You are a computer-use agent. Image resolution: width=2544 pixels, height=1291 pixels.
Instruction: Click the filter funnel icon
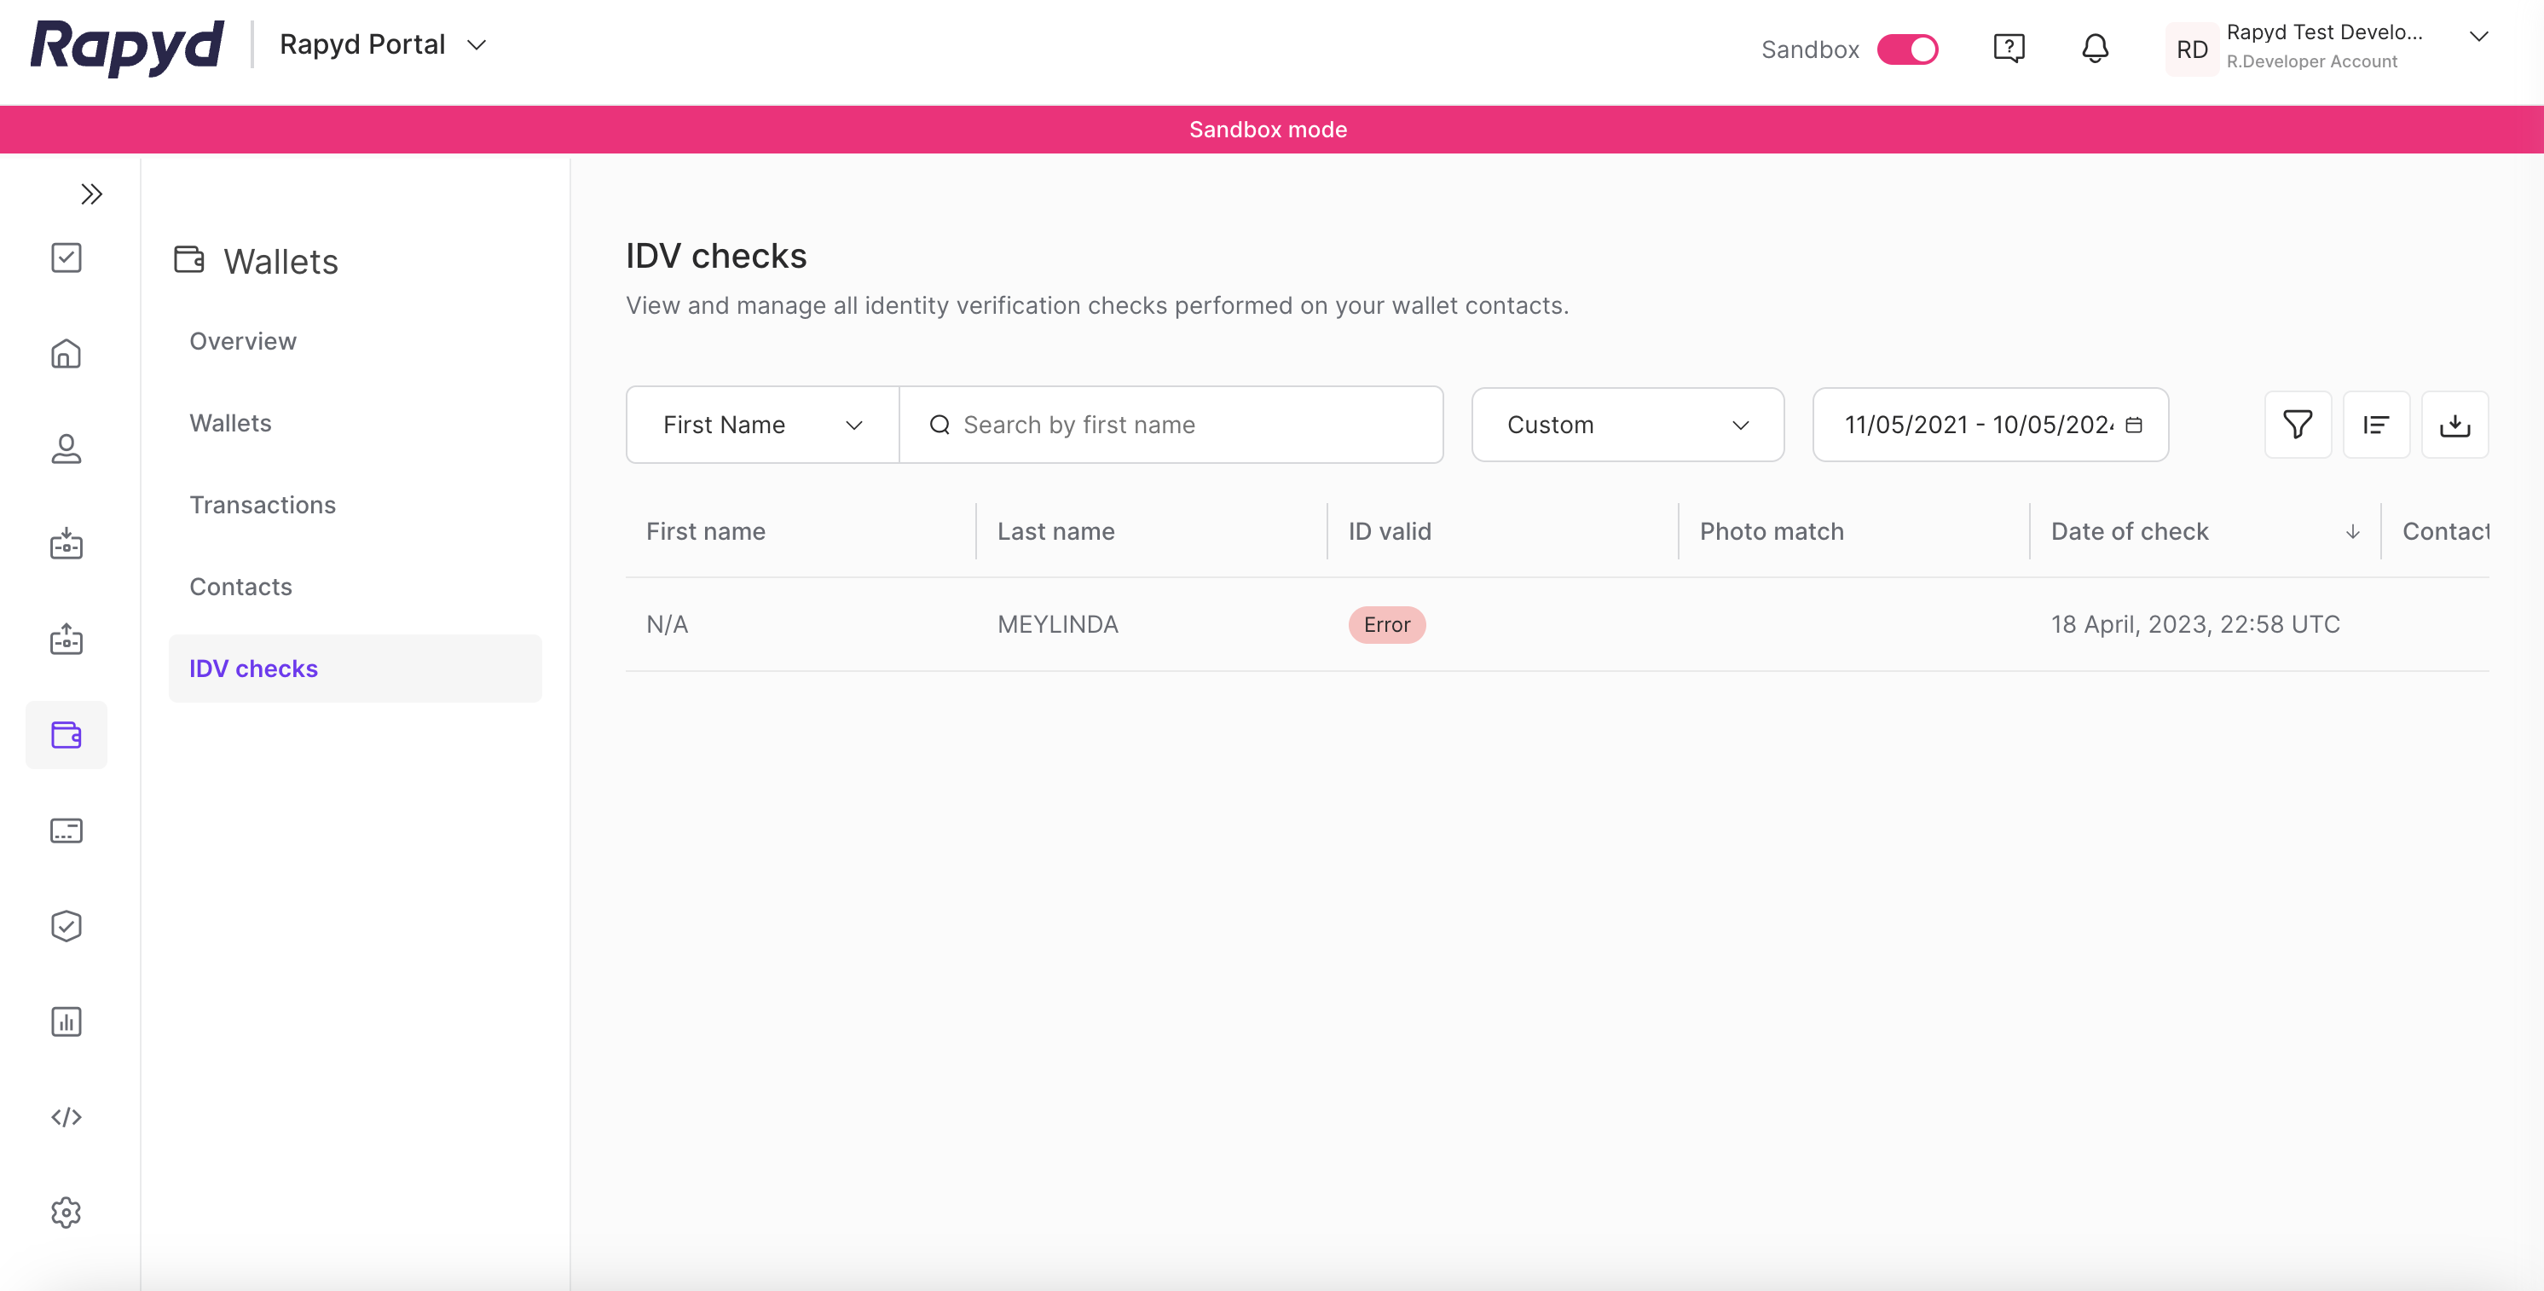2297,425
